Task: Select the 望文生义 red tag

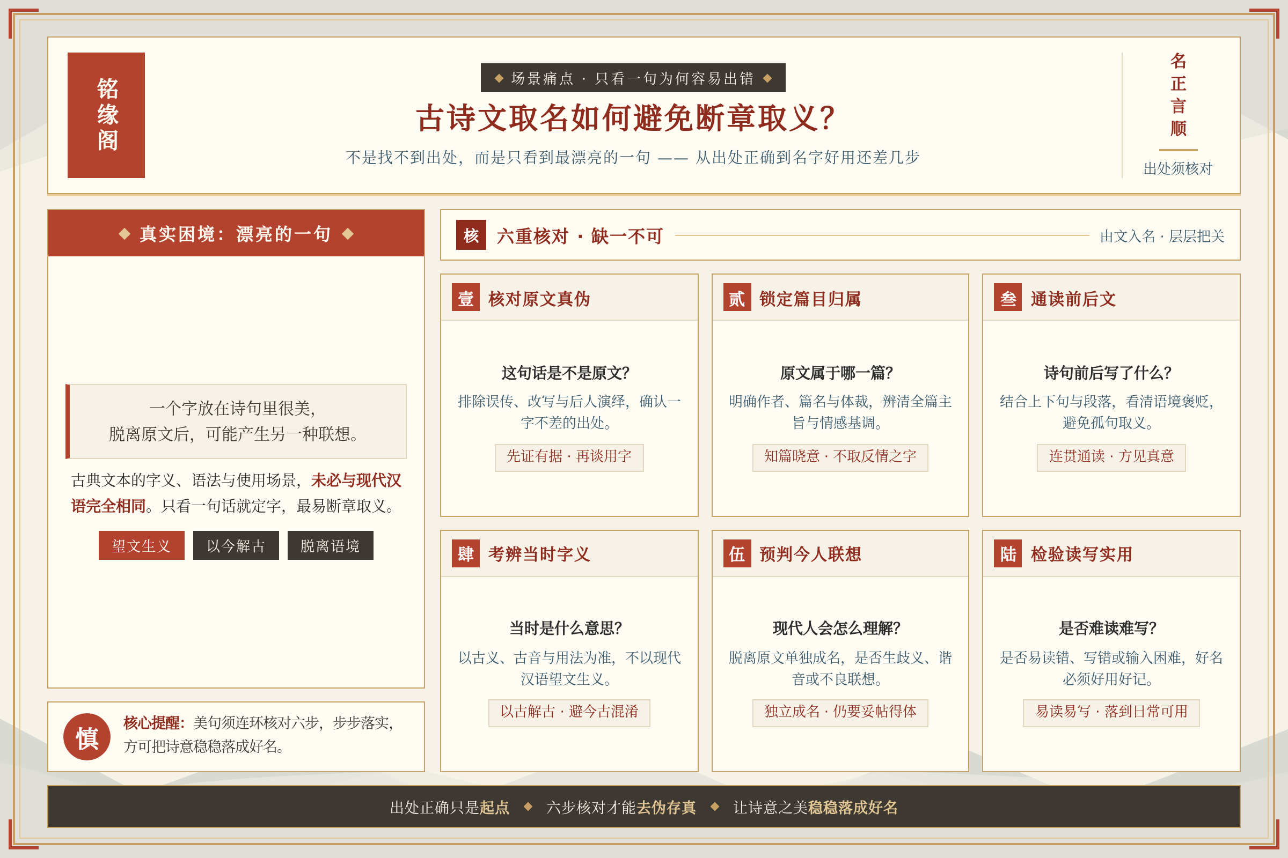Action: coord(141,545)
